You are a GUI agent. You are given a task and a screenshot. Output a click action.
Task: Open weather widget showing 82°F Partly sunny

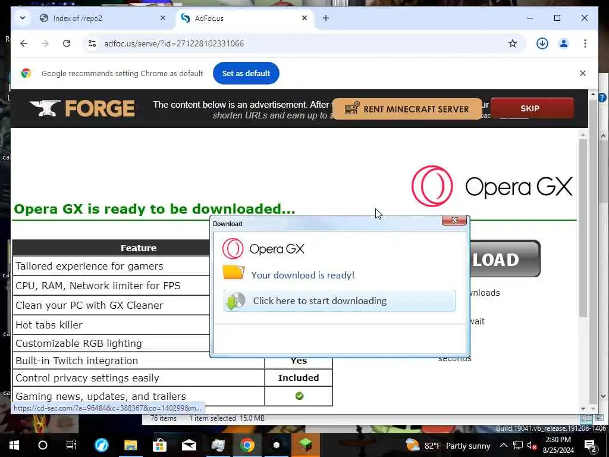point(448,445)
